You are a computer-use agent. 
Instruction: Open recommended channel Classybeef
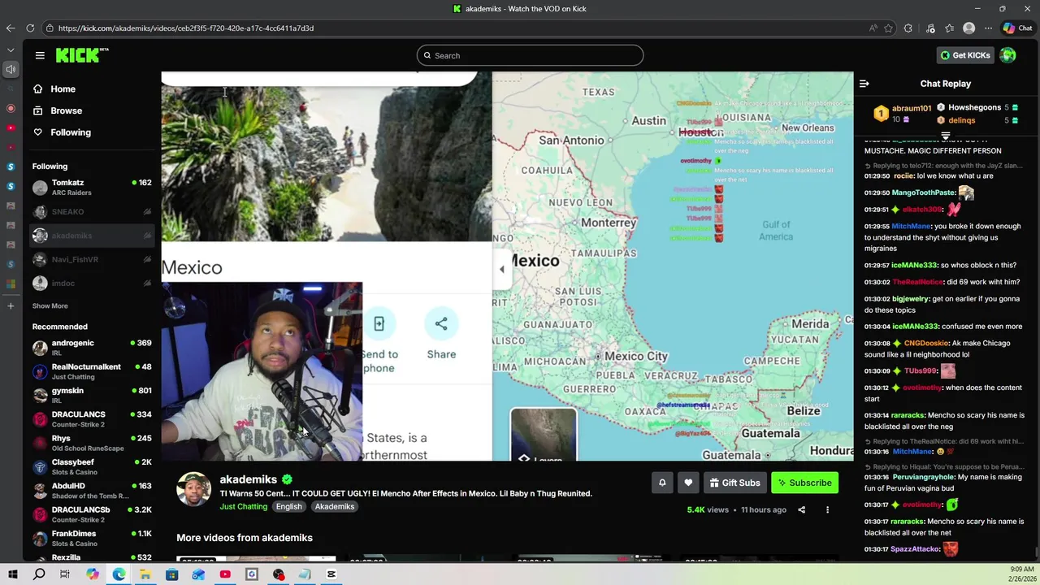tap(92, 467)
